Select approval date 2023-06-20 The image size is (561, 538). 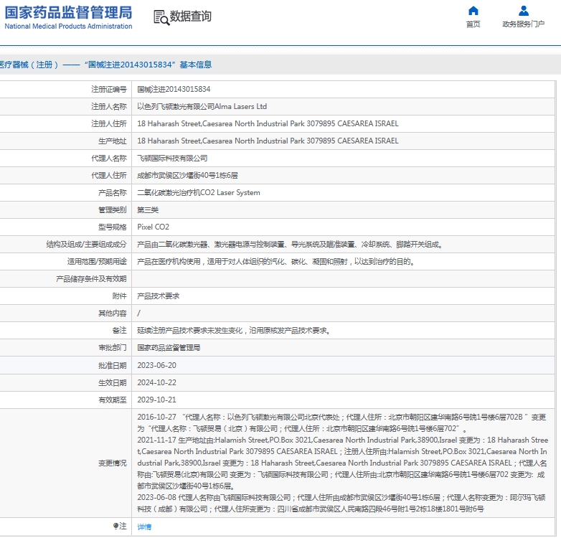coord(156,365)
